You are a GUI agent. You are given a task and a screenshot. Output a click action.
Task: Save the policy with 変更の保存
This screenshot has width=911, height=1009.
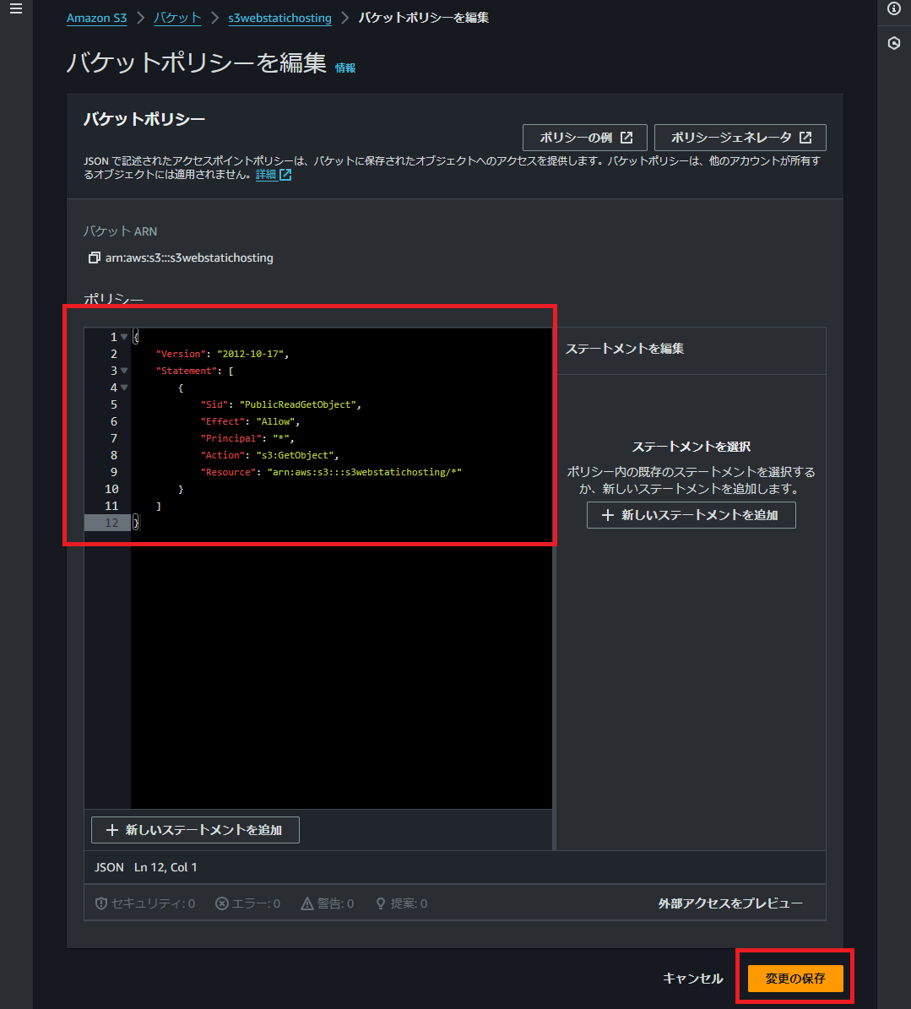(x=794, y=977)
